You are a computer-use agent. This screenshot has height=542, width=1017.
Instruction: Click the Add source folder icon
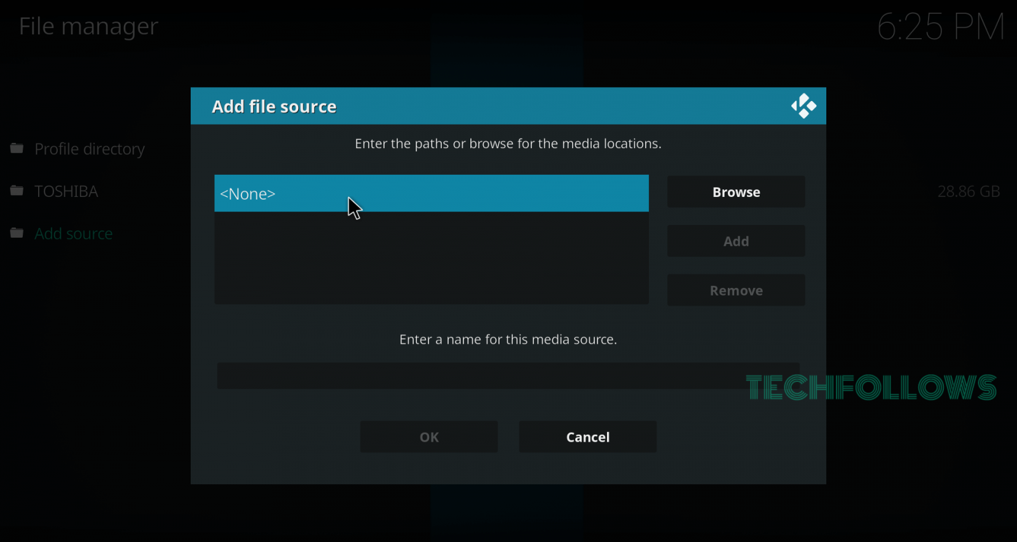click(17, 233)
